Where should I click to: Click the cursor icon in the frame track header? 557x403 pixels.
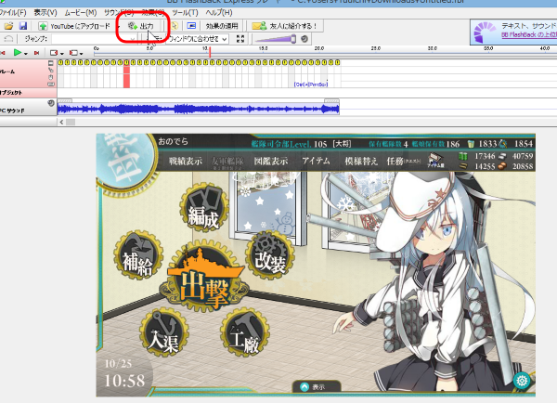coord(51,70)
